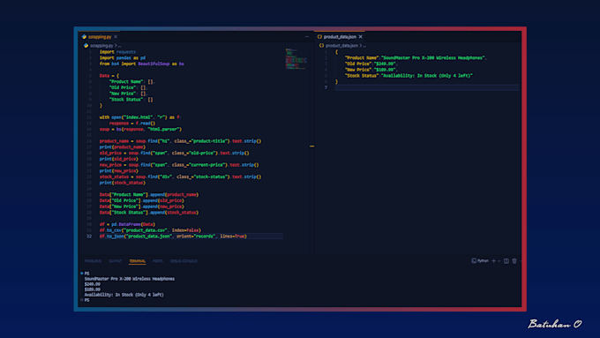The image size is (600, 338).
Task: Click the 'from bs4 import BeautifulSoup' line
Action: click(x=141, y=64)
